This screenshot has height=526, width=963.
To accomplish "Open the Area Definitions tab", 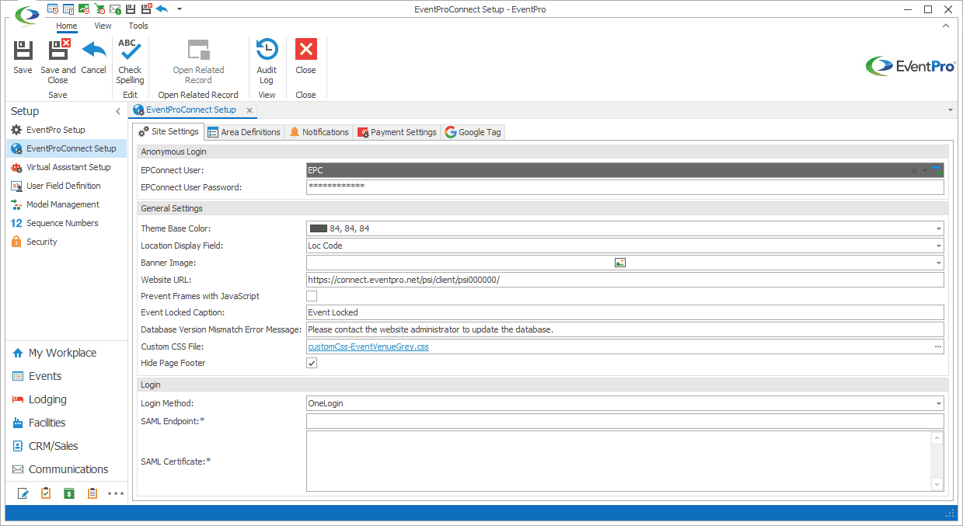I will point(244,132).
